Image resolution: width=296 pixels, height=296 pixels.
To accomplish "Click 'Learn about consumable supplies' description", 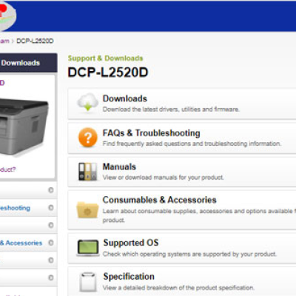I will click(199, 215).
